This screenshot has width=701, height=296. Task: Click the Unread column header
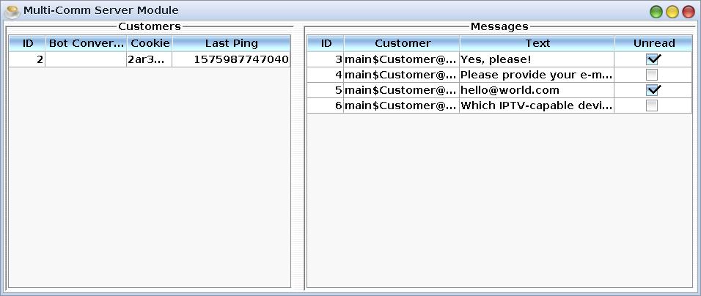pos(653,43)
